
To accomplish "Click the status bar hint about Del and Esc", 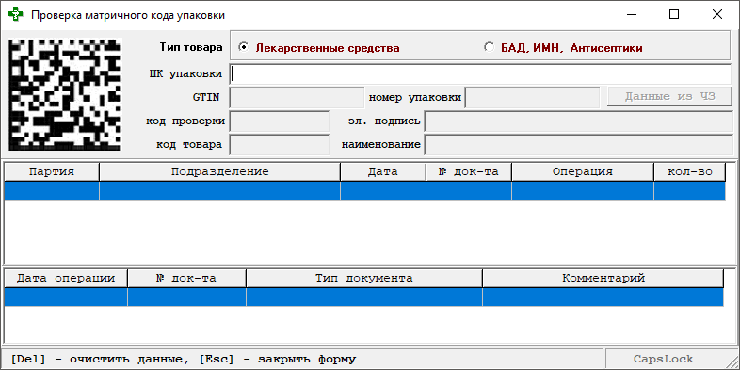I will coord(183,359).
